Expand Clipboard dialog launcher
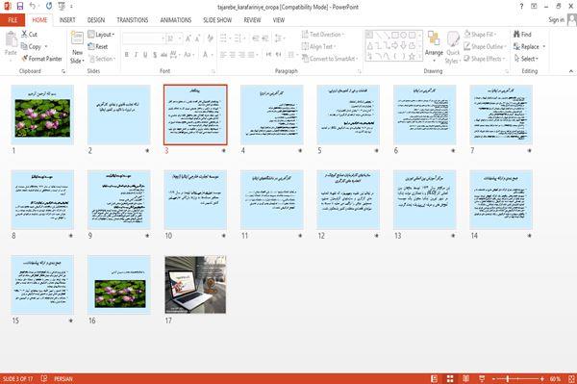 (63, 71)
